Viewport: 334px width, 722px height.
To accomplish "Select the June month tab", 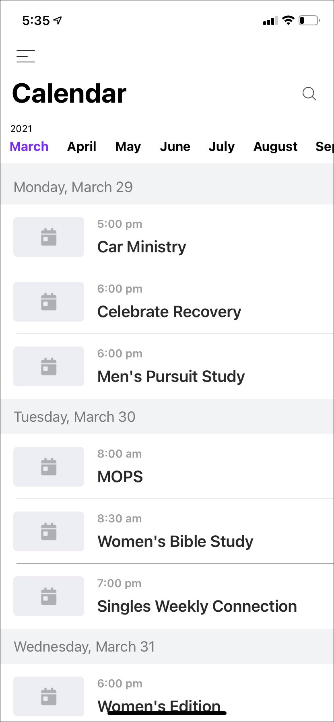I will (175, 146).
